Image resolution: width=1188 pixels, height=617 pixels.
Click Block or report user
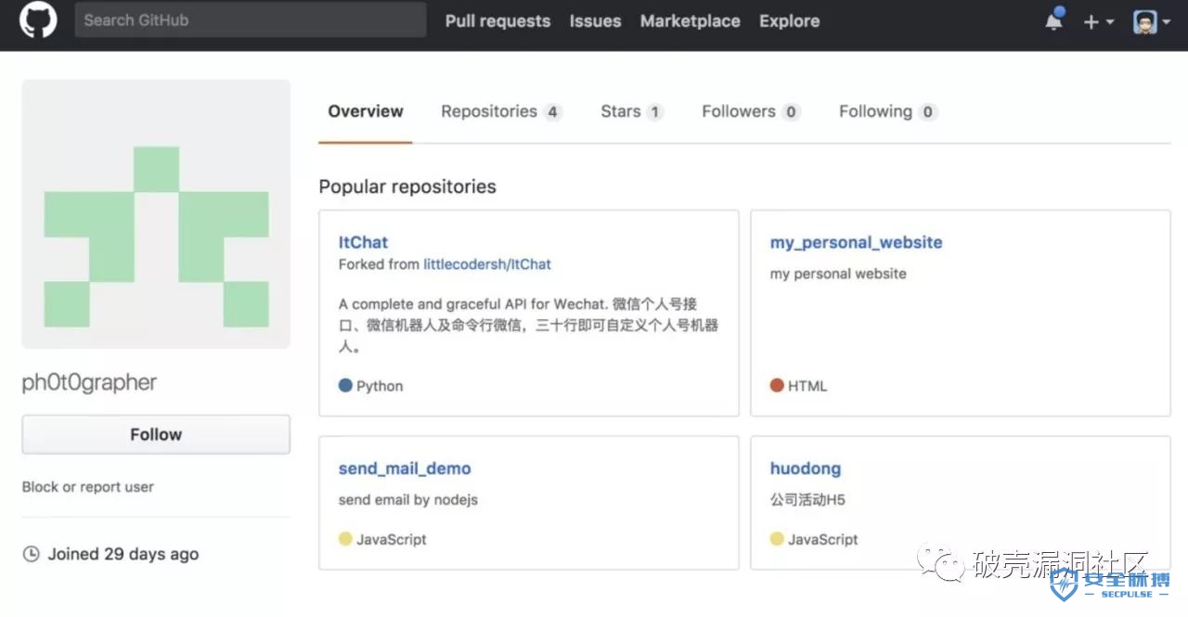click(88, 487)
